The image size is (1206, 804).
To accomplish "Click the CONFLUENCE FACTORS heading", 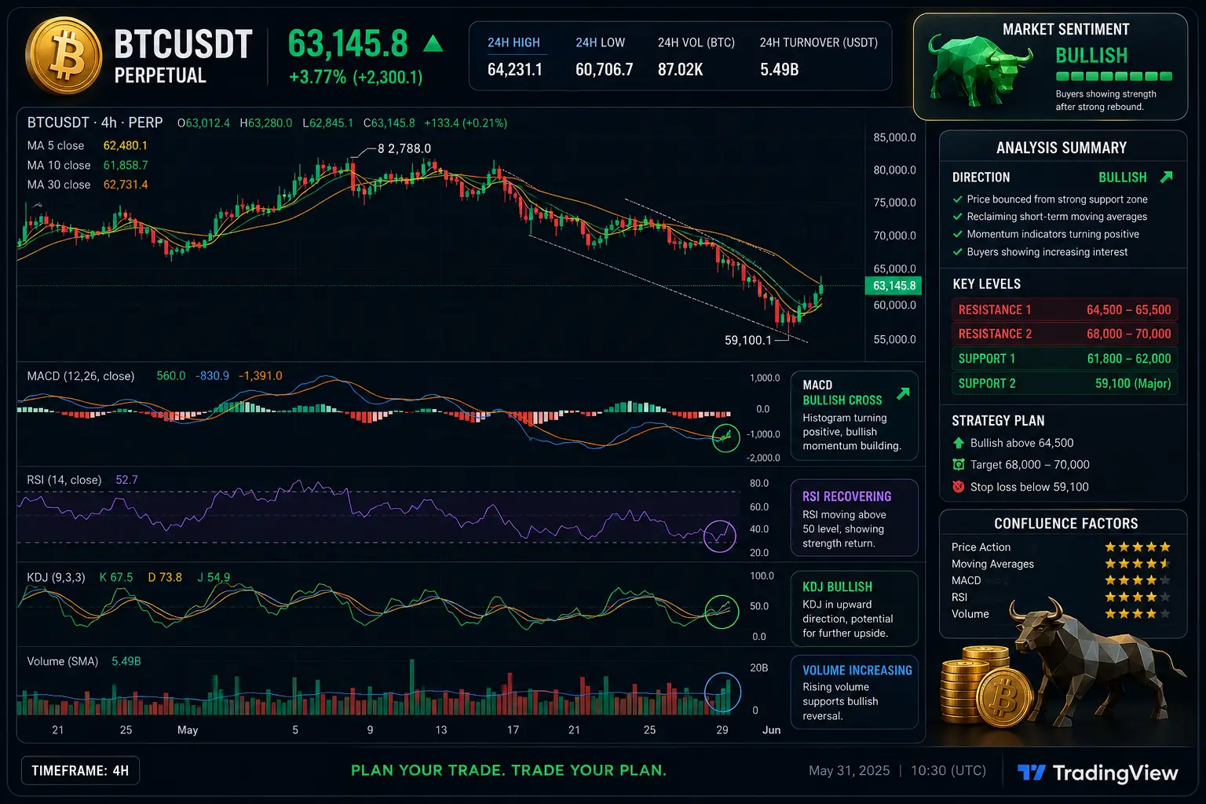I will point(1066,524).
